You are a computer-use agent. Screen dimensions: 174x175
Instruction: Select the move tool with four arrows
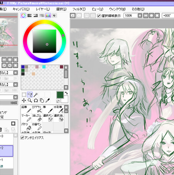24,101
